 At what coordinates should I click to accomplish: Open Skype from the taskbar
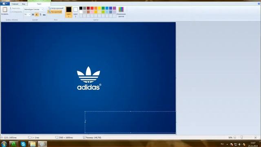pos(23,144)
